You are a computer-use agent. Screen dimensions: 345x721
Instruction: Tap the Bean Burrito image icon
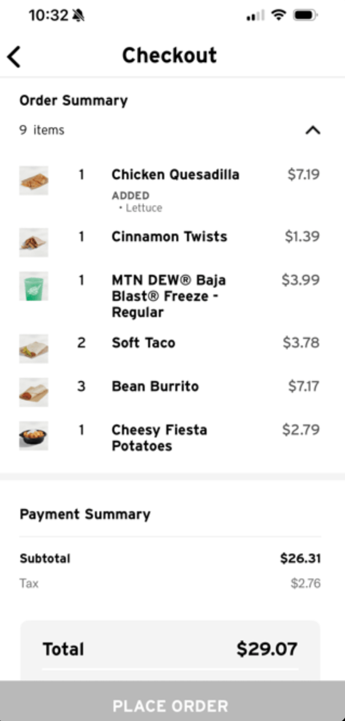coord(34,392)
